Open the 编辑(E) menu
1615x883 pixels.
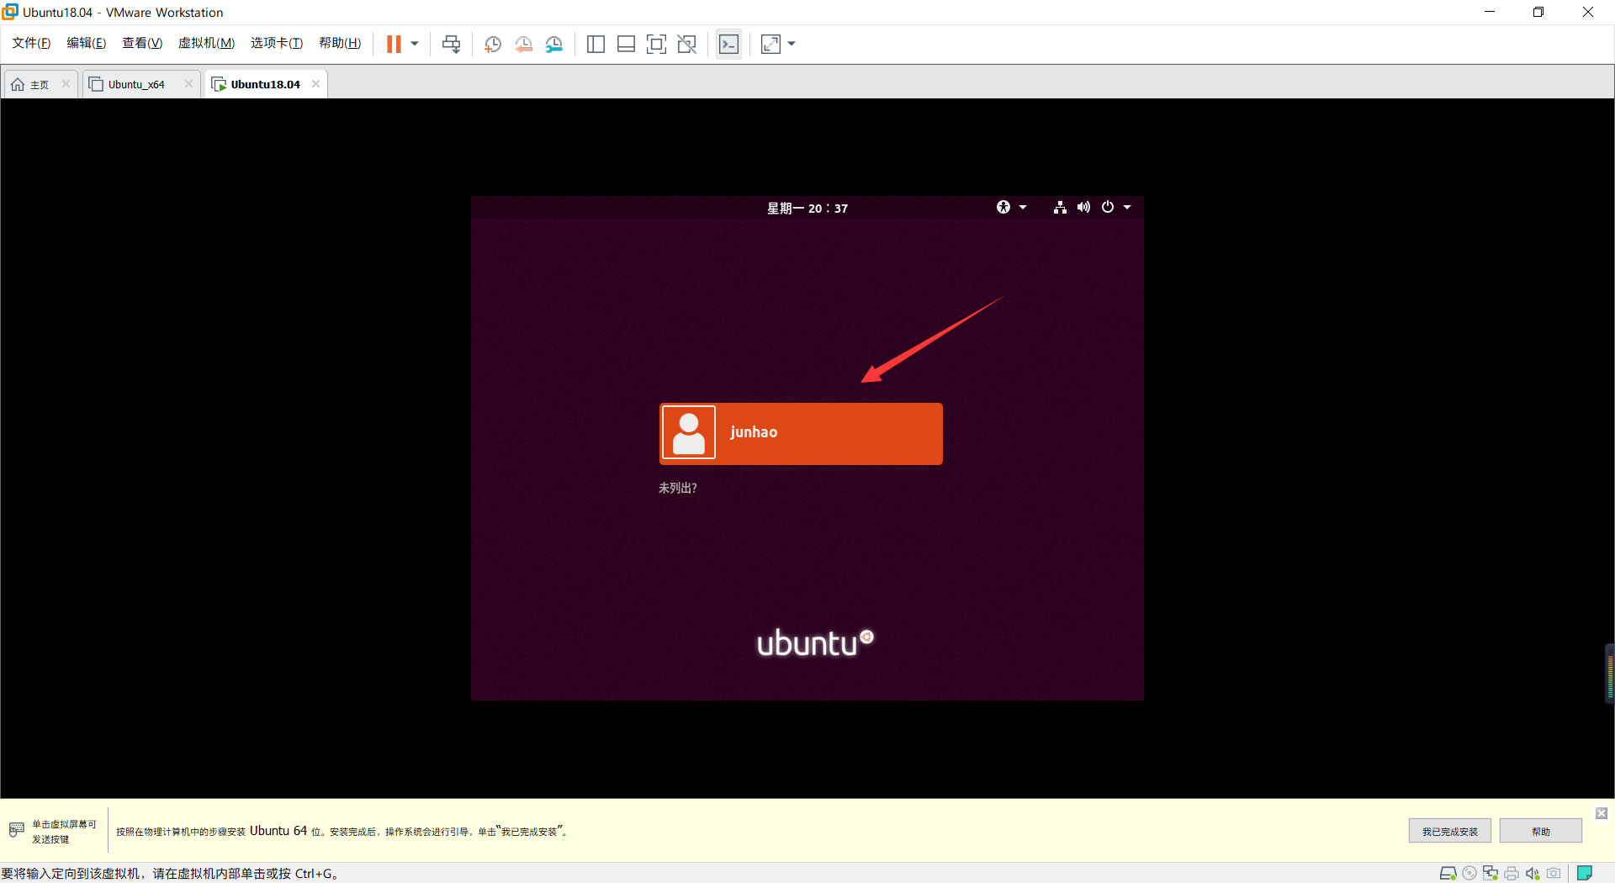86,43
